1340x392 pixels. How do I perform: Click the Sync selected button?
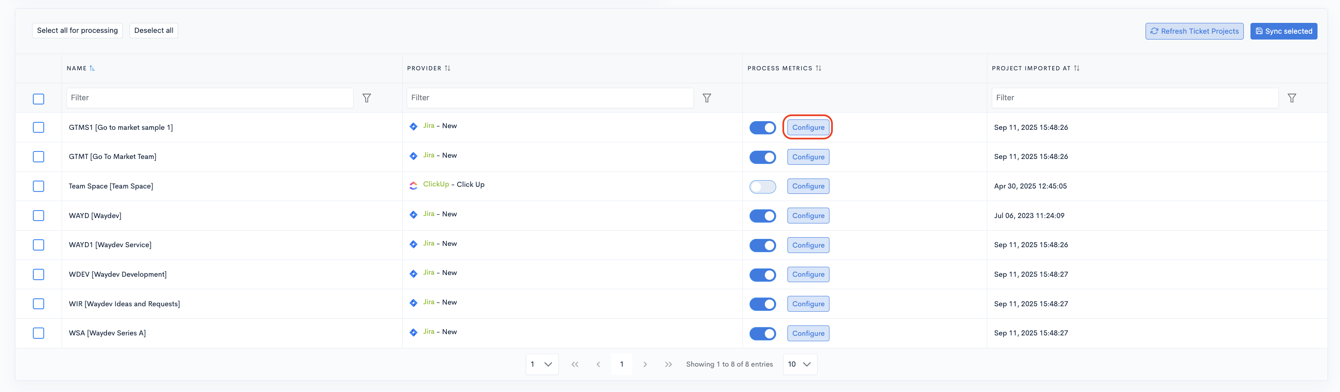coord(1284,31)
